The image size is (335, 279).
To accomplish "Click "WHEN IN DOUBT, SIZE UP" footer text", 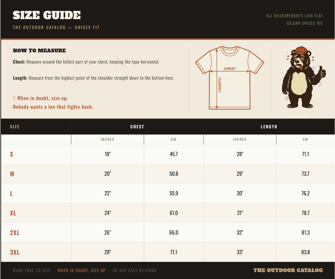I will [82, 270].
